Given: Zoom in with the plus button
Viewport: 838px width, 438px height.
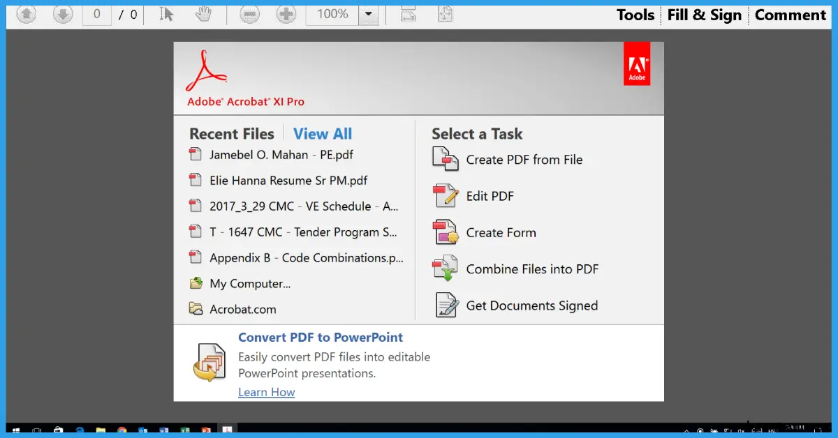Looking at the screenshot, I should pyautogui.click(x=286, y=14).
